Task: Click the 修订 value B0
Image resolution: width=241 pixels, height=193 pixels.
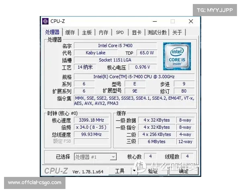Action: point(184,91)
